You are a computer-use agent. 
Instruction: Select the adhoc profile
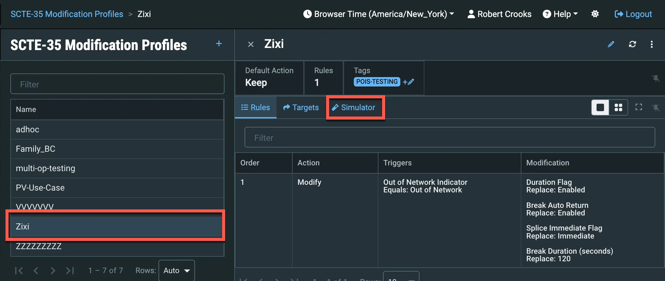tap(117, 130)
